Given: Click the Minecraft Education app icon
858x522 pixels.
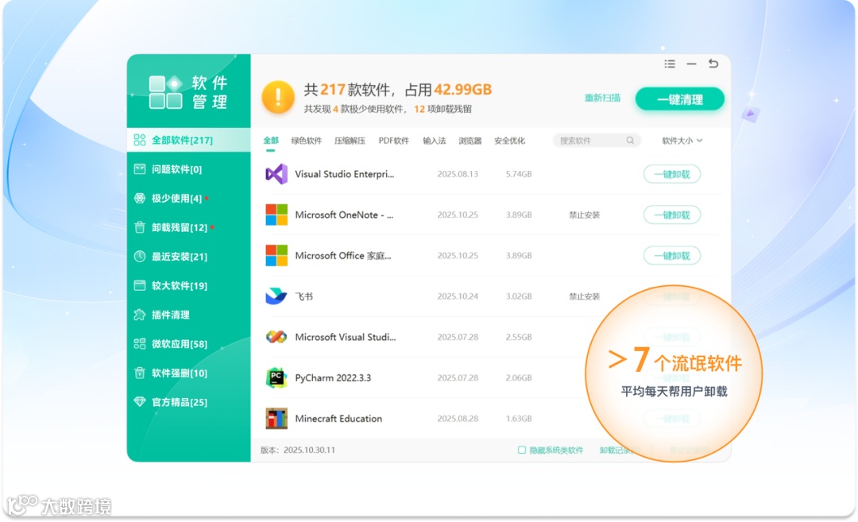Looking at the screenshot, I should pyautogui.click(x=276, y=419).
